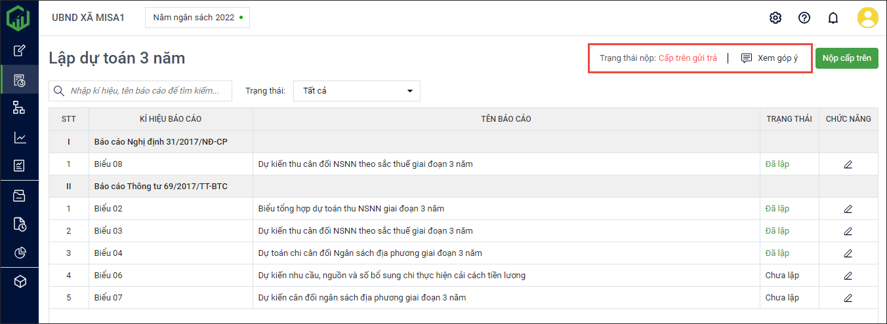The image size is (887, 324).
Task: Open the line chart sidebar icon
Action: (x=20, y=137)
